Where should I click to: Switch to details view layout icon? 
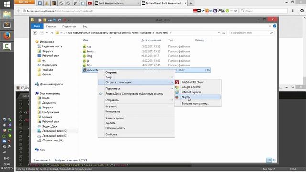tap(269, 161)
